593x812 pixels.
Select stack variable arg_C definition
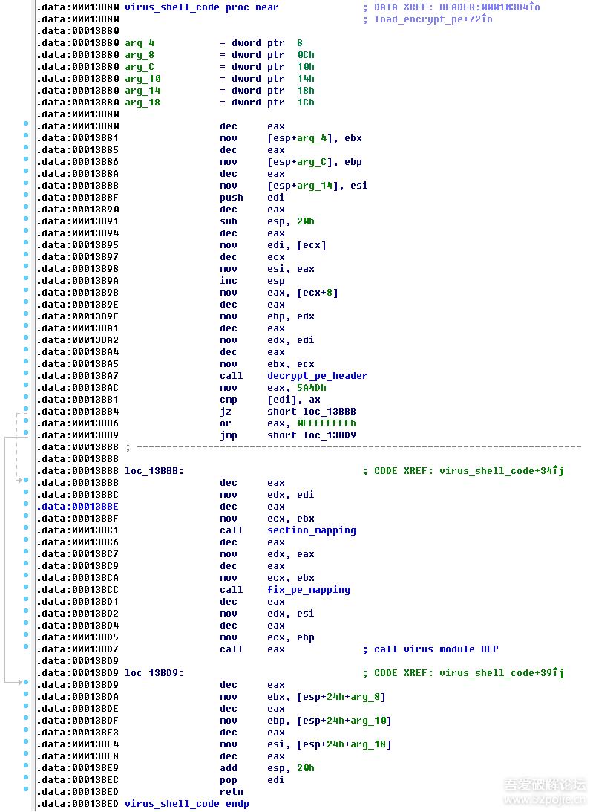(x=140, y=67)
